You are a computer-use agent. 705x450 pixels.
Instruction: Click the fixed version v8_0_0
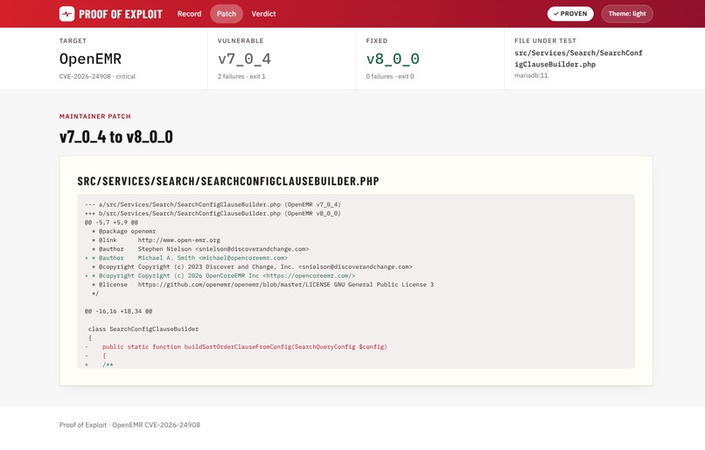(393, 59)
